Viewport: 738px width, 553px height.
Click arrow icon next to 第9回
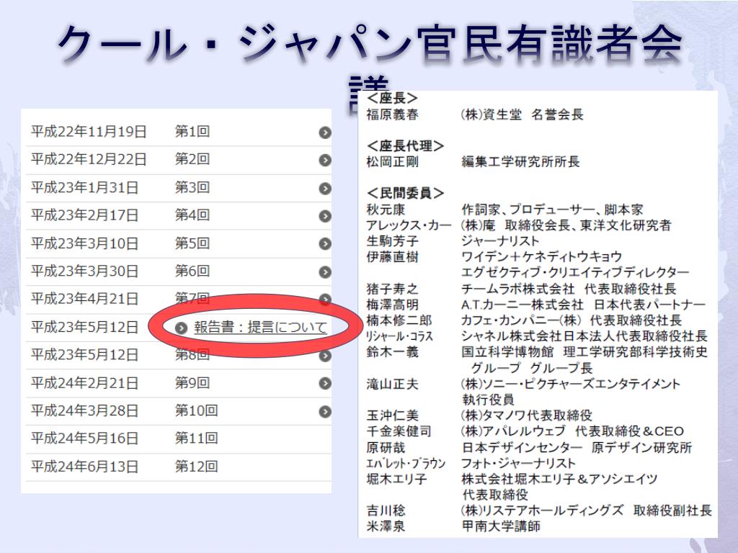click(325, 384)
